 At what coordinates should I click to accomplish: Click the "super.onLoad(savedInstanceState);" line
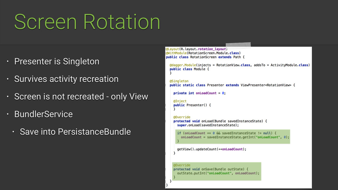pos(208,125)
